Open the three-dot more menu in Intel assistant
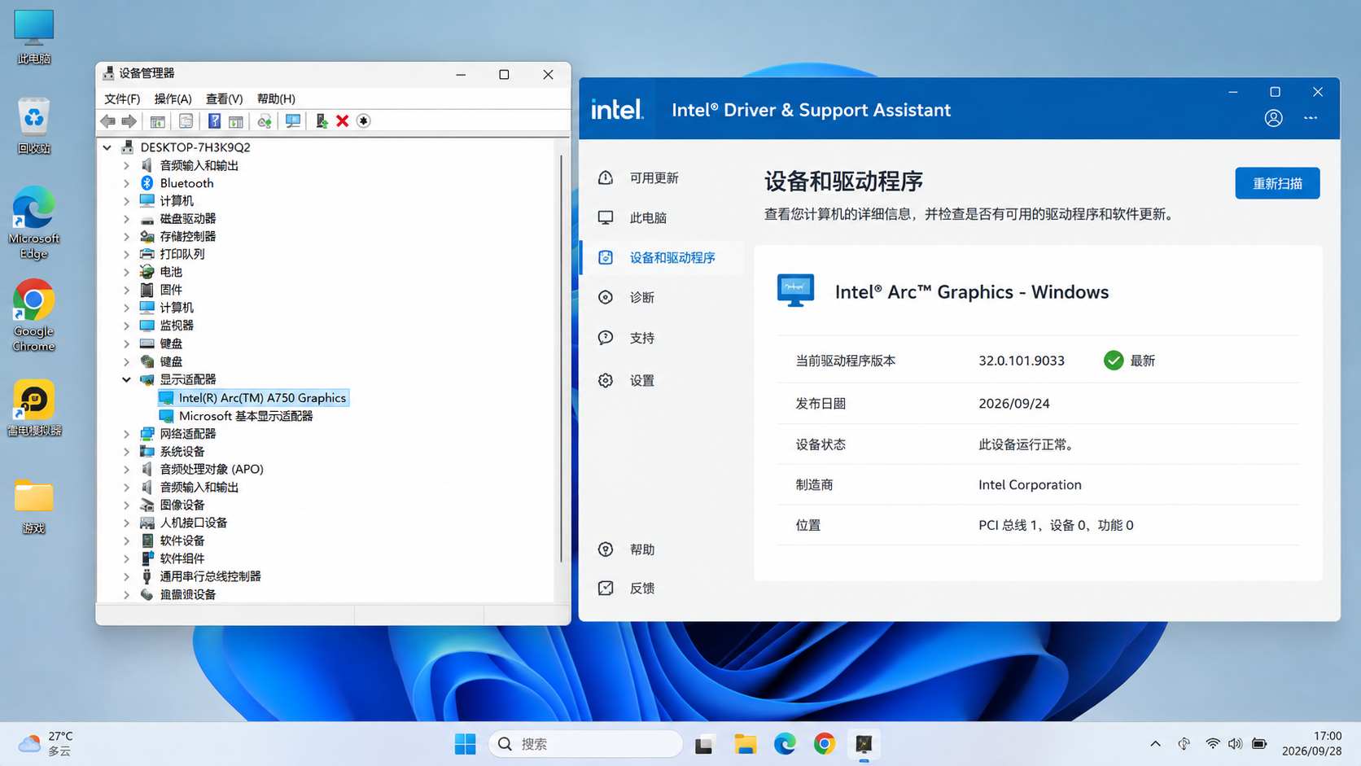This screenshot has height=766, width=1361. 1311,118
